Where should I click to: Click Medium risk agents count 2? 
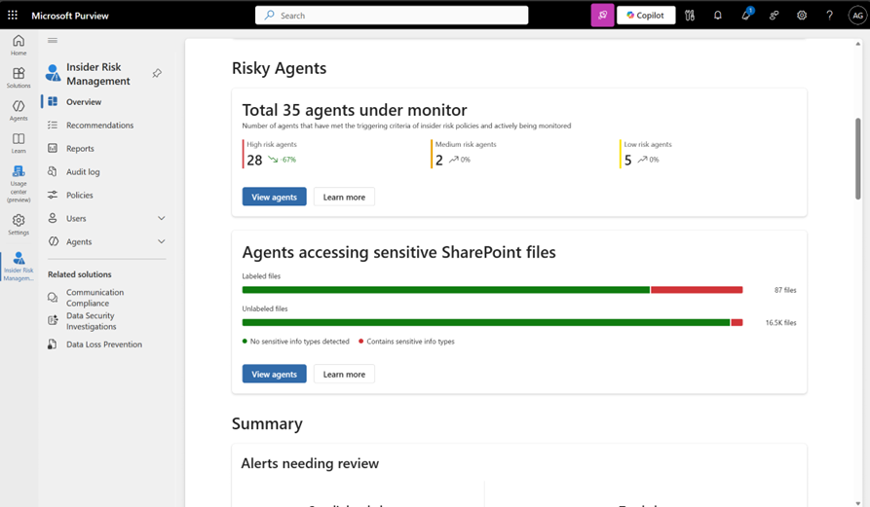(438, 161)
